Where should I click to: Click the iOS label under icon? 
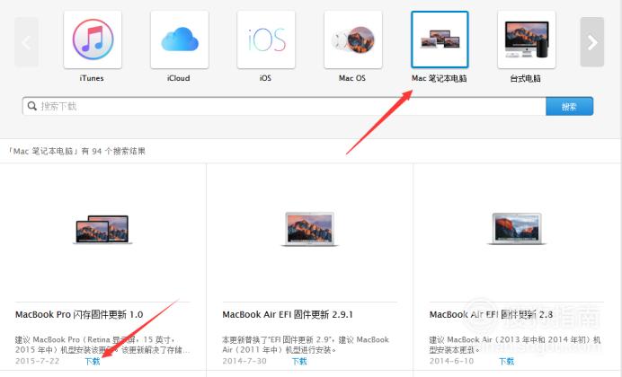[x=265, y=78]
